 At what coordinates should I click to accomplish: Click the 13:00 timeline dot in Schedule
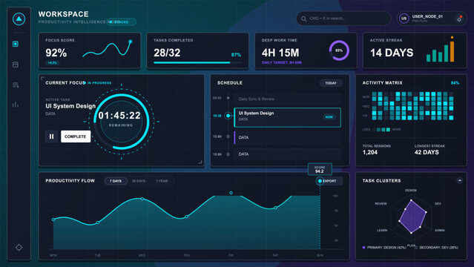point(228,136)
